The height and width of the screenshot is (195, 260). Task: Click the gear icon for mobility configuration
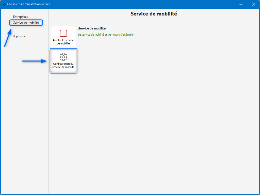[x=63, y=57]
